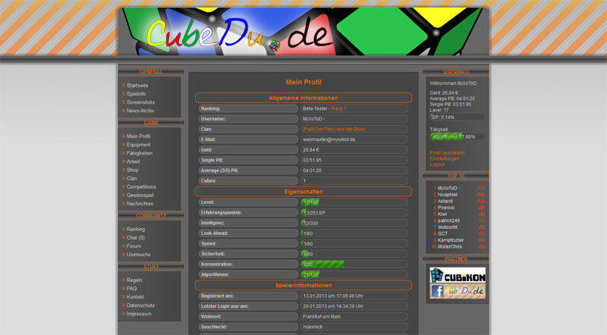607x335 pixels.
Task: Click the Intelligenz 12/300 bar
Action: [354, 223]
